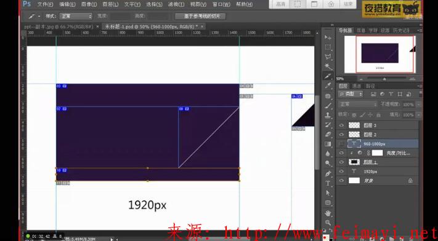Viewport: 438px width, 241px height.
Task: Click the navigator preview thumbnail
Action: click(380, 54)
